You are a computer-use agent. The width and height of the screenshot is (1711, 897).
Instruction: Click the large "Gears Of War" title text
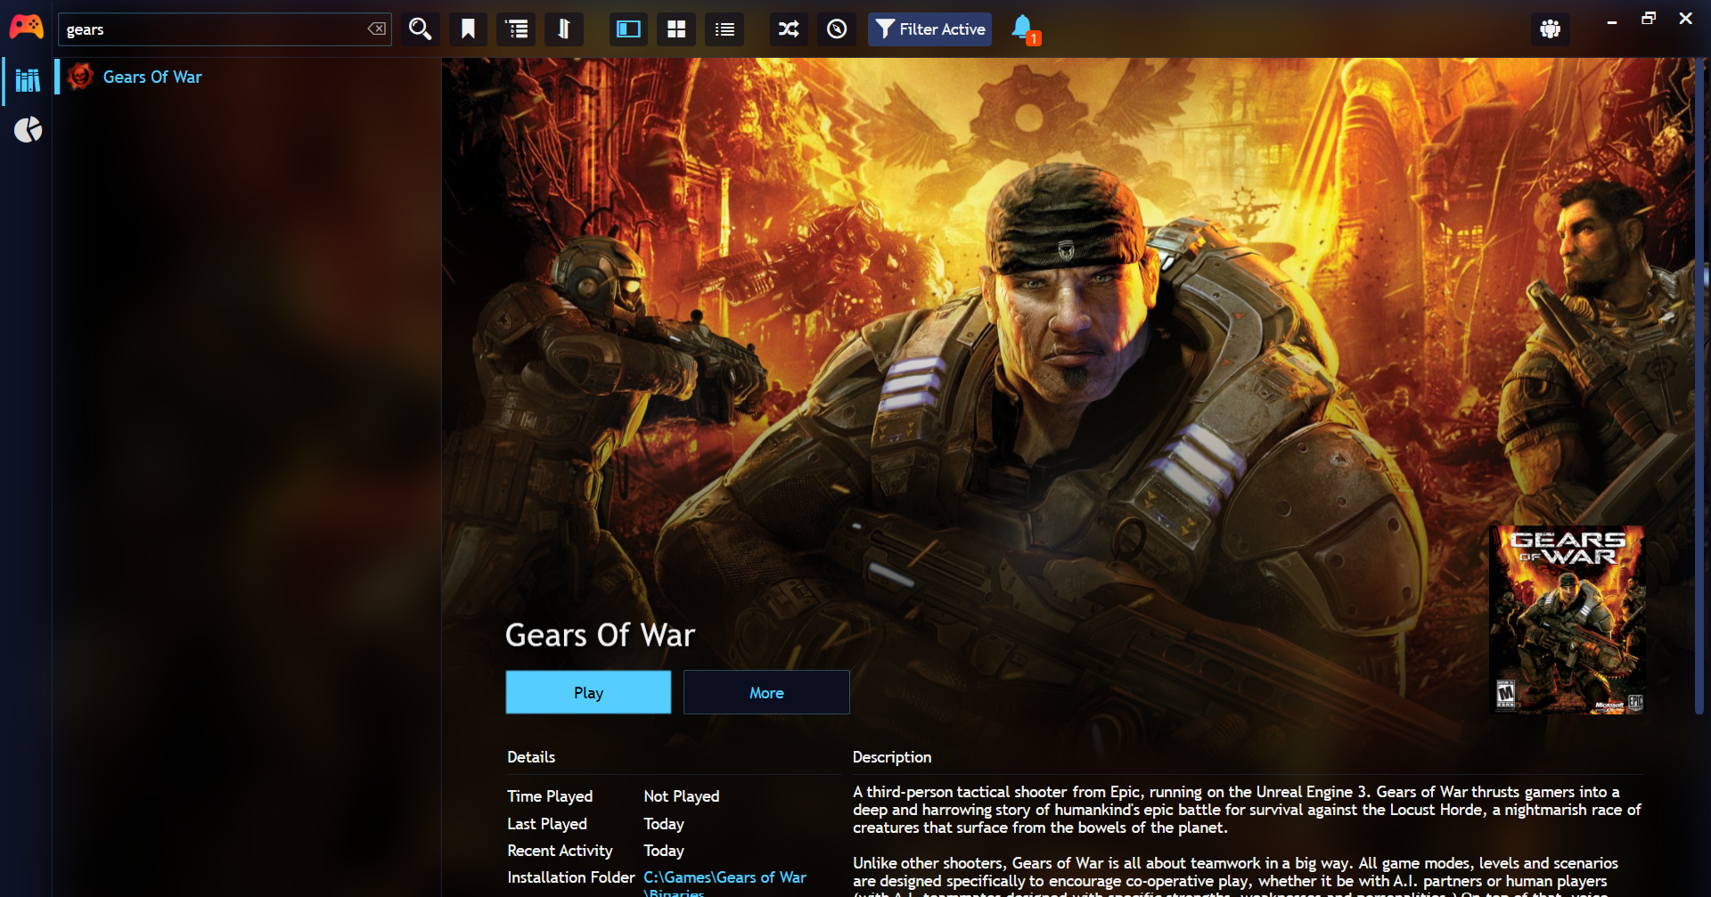[x=600, y=635]
